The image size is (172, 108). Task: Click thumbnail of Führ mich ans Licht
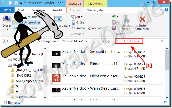(x=56, y=66)
